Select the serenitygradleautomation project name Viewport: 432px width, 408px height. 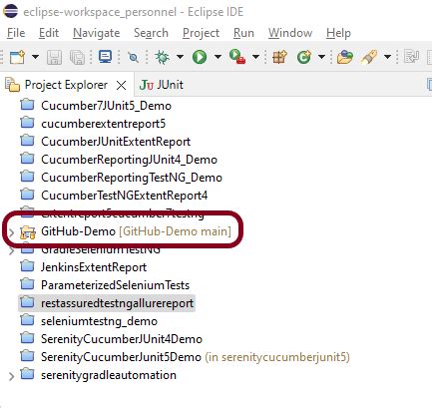pyautogui.click(x=109, y=375)
